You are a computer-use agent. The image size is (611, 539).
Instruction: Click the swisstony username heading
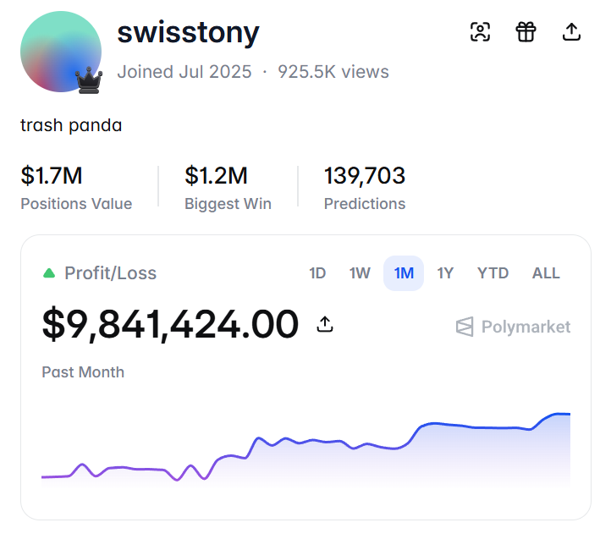pyautogui.click(x=188, y=32)
